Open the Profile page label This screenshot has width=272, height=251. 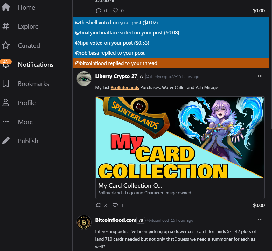27,103
